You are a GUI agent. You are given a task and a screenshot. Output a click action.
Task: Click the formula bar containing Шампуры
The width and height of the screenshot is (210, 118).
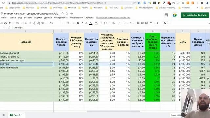coord(18,28)
